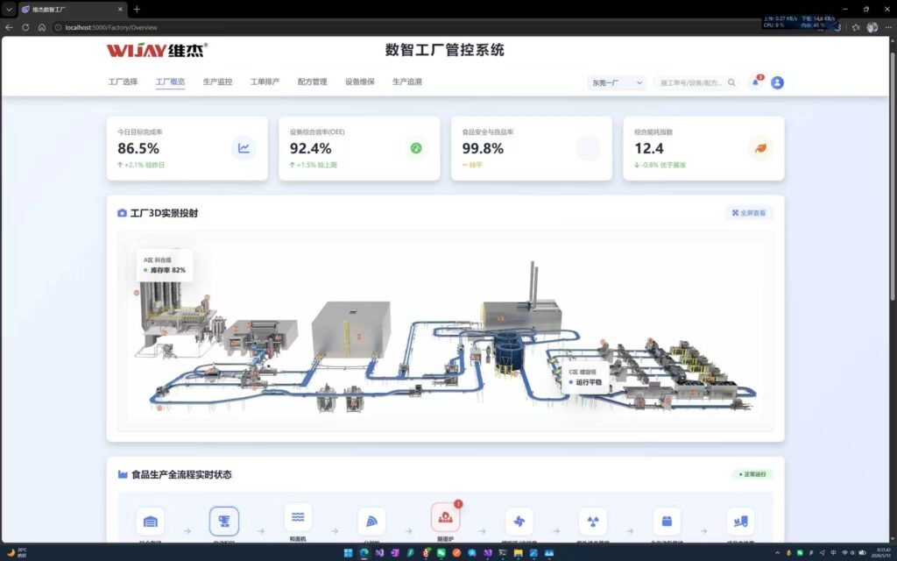Open the terminal icon in the taskbar
This screenshot has width=897, height=561.
(x=503, y=552)
